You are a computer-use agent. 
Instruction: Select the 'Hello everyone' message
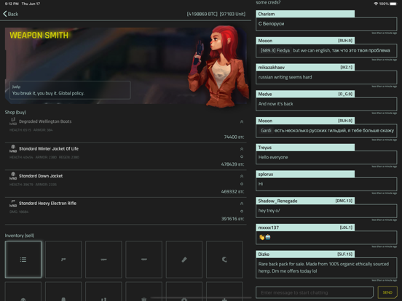[x=326, y=157]
